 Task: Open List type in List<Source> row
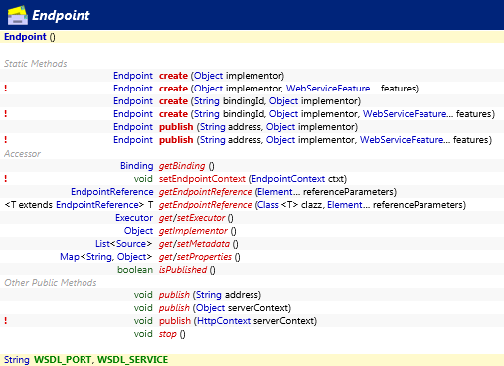(x=102, y=244)
